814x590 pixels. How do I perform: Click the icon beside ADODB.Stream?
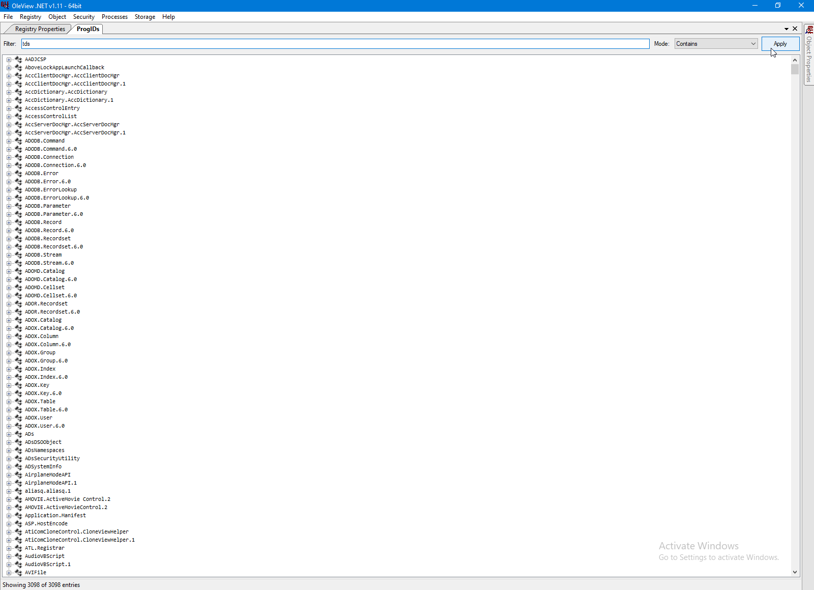pyautogui.click(x=18, y=255)
